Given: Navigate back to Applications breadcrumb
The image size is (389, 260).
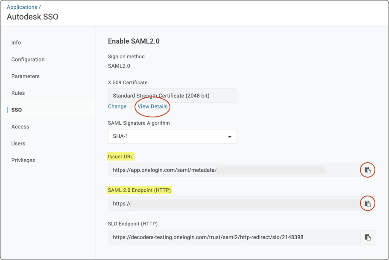Looking at the screenshot, I should (22, 7).
